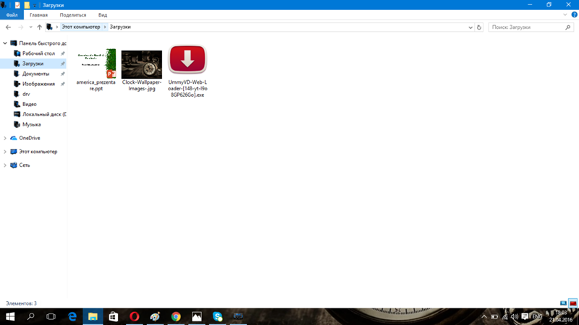Image resolution: width=579 pixels, height=325 pixels.
Task: Click the up arrow navigation button
Action: (40, 27)
